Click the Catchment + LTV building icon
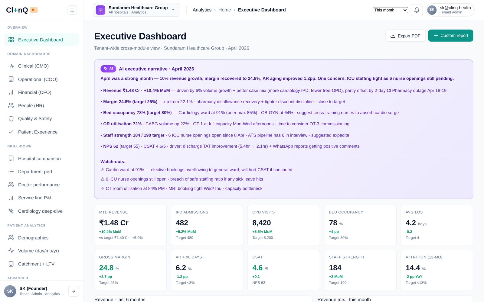 pos(11,264)
